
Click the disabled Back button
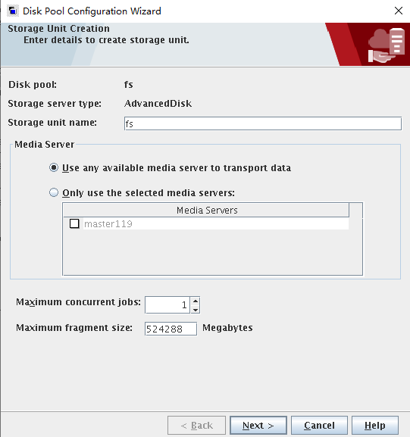pos(196,426)
